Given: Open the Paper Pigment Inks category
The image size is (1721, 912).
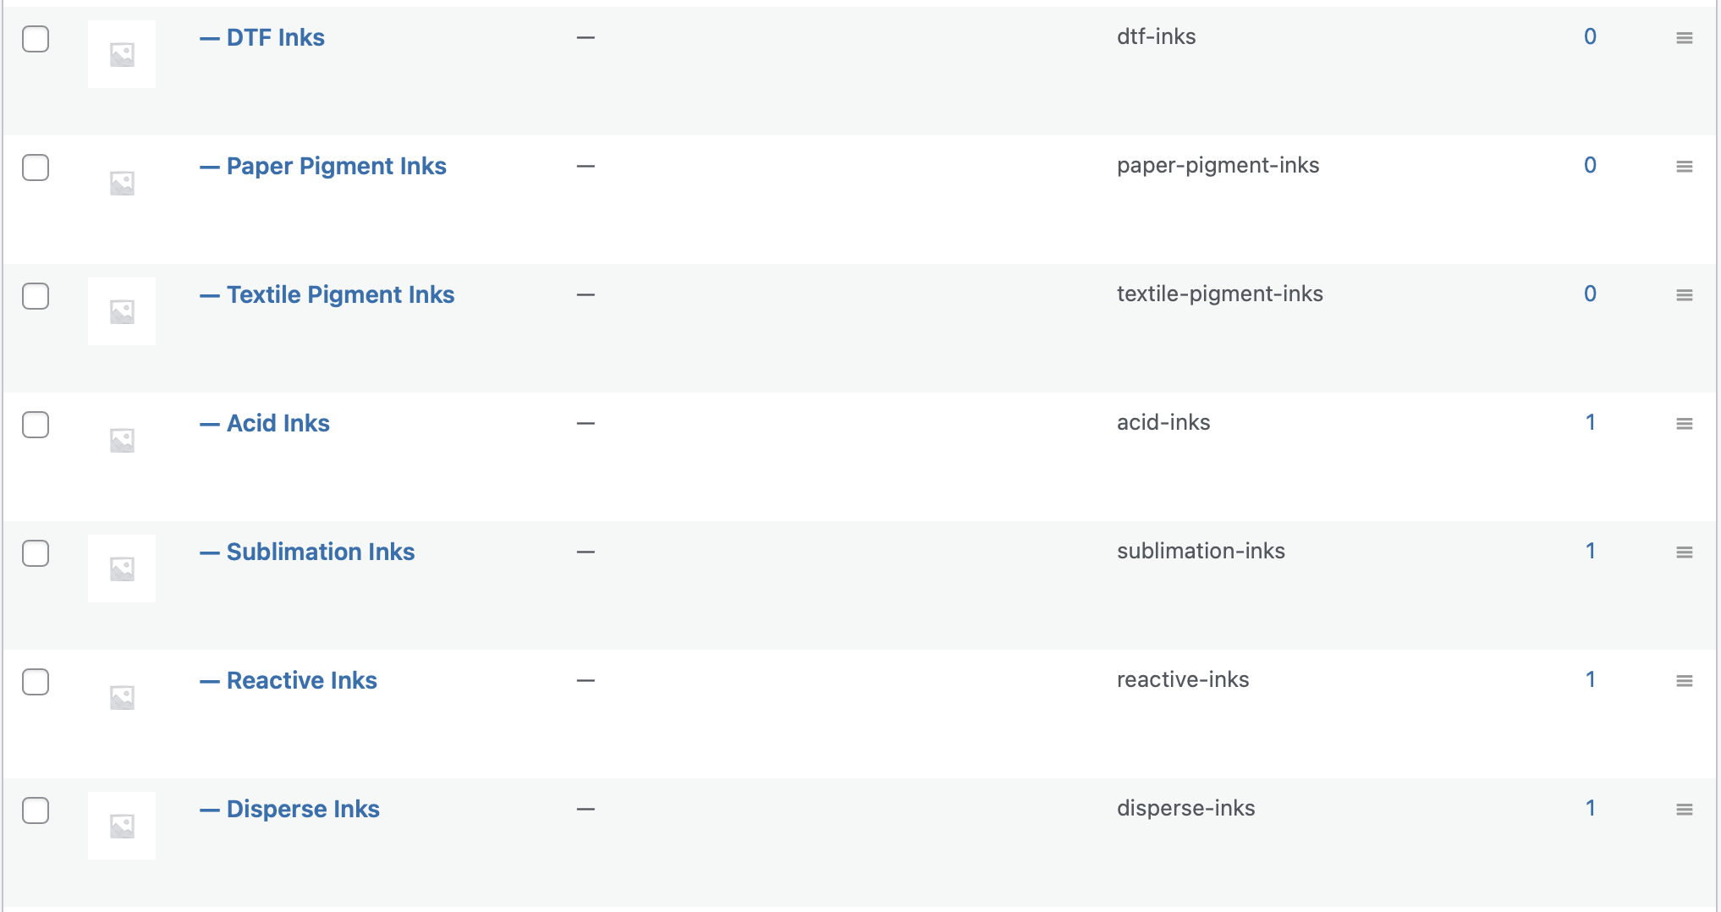Looking at the screenshot, I should [336, 166].
